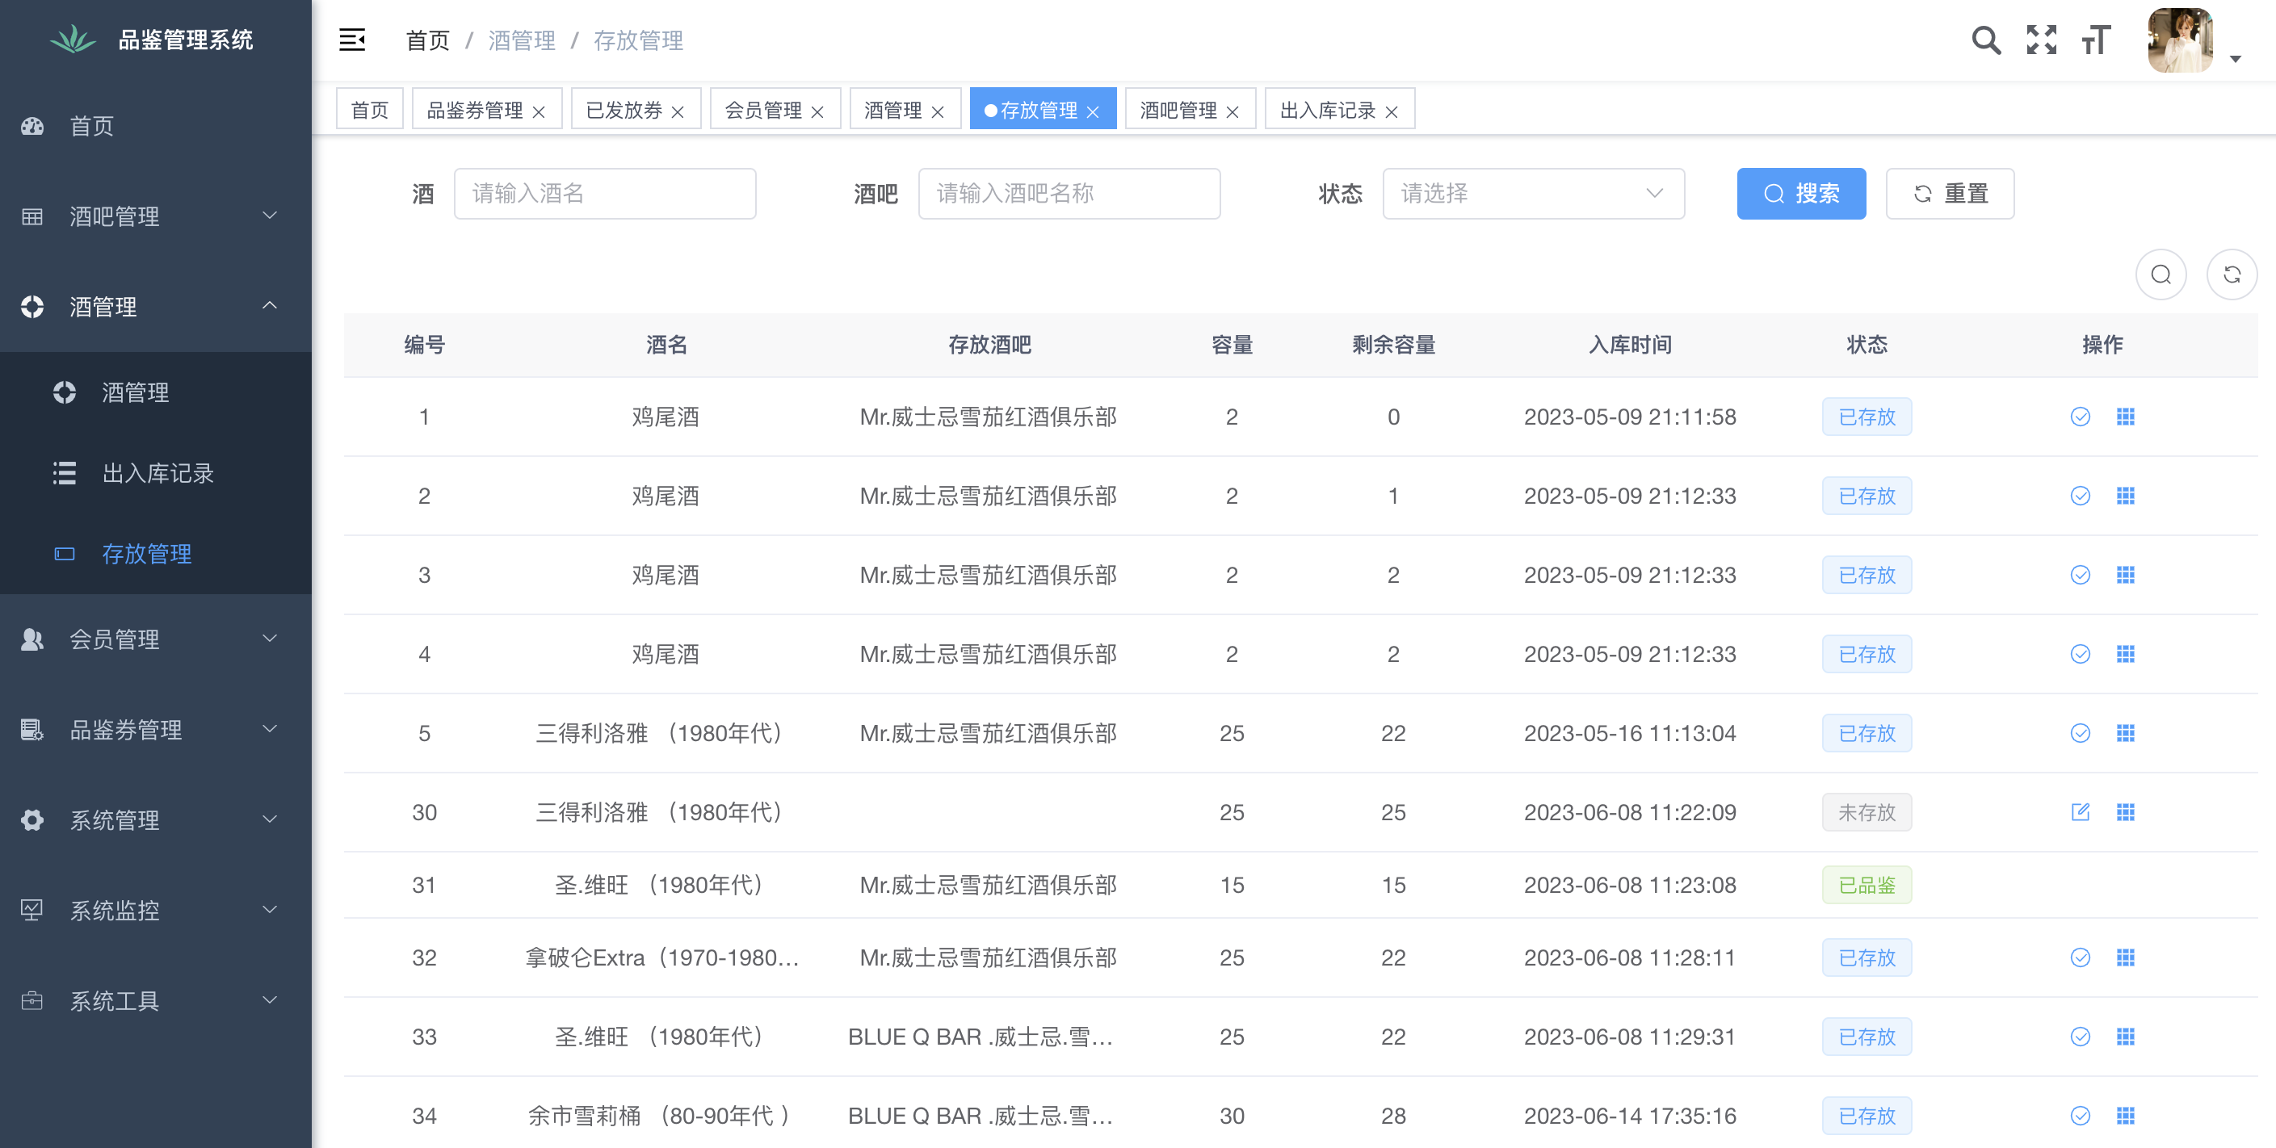Expand the 酒吧管理 sidebar menu
Image resolution: width=2276 pixels, height=1148 pixels.
[x=156, y=216]
